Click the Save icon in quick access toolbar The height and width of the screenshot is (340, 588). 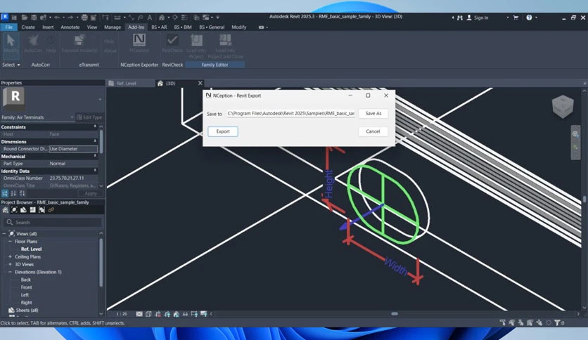34,18
